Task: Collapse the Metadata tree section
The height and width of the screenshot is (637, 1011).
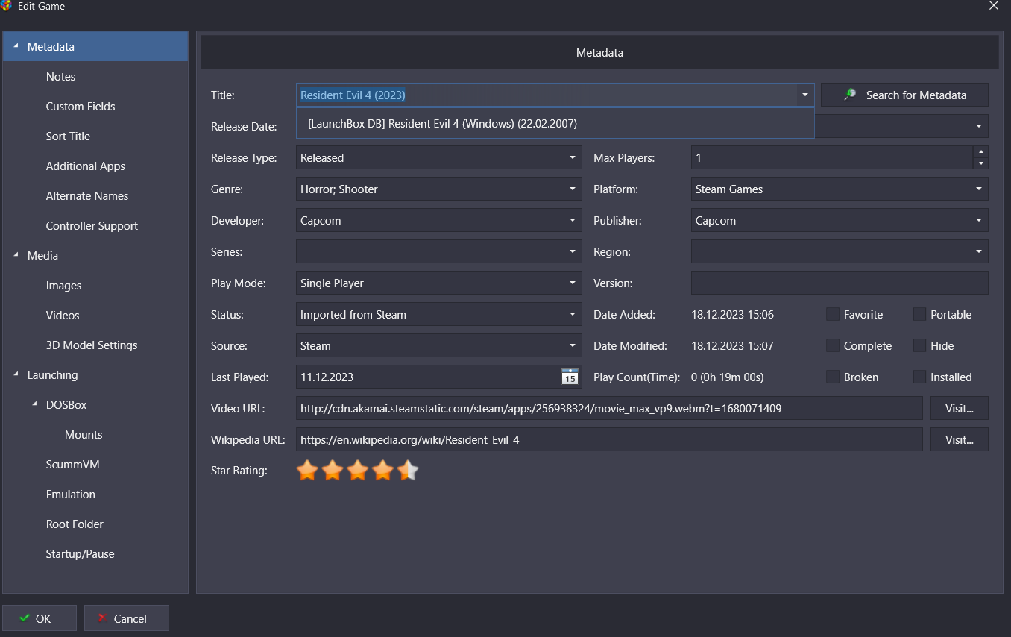Action: [x=16, y=46]
